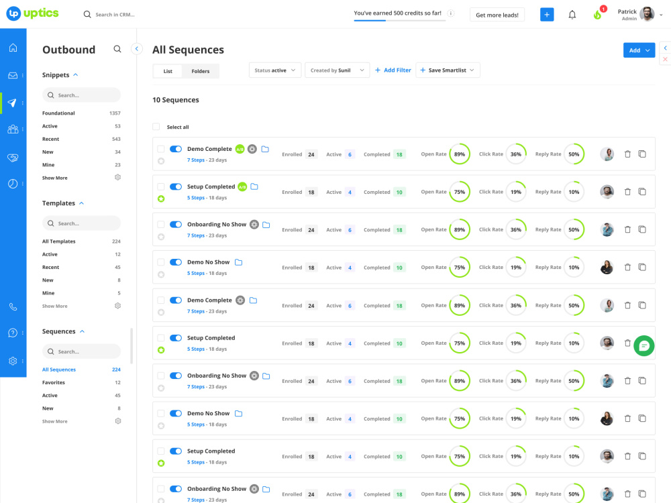Switch to the List view tab

pyautogui.click(x=168, y=71)
